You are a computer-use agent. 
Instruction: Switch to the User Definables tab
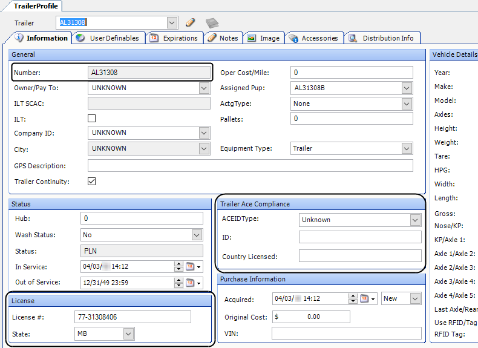(114, 38)
